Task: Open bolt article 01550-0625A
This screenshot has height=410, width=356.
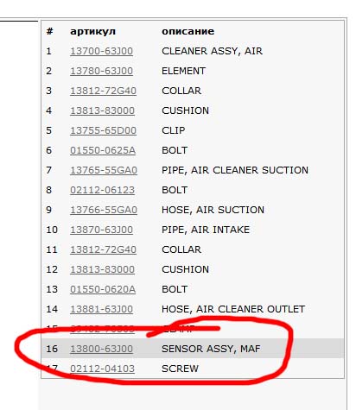Action: [x=103, y=150]
